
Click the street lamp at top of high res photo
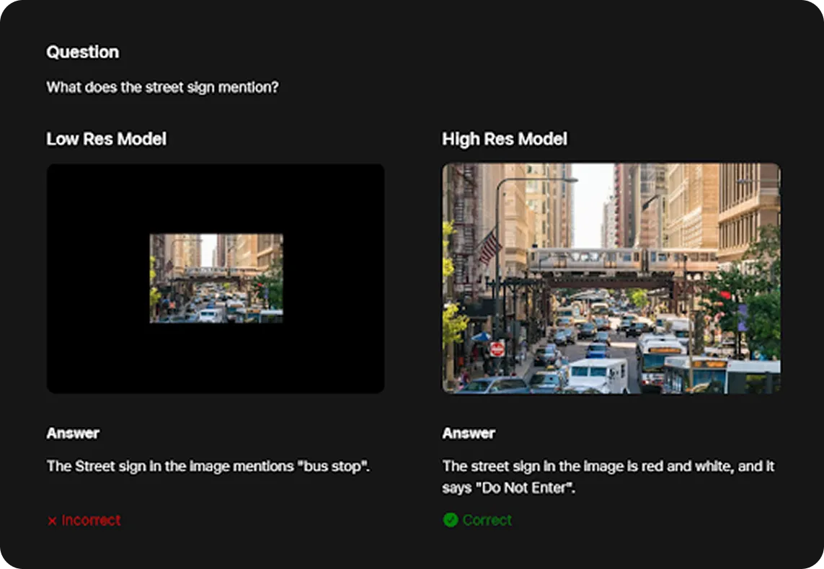click(573, 180)
